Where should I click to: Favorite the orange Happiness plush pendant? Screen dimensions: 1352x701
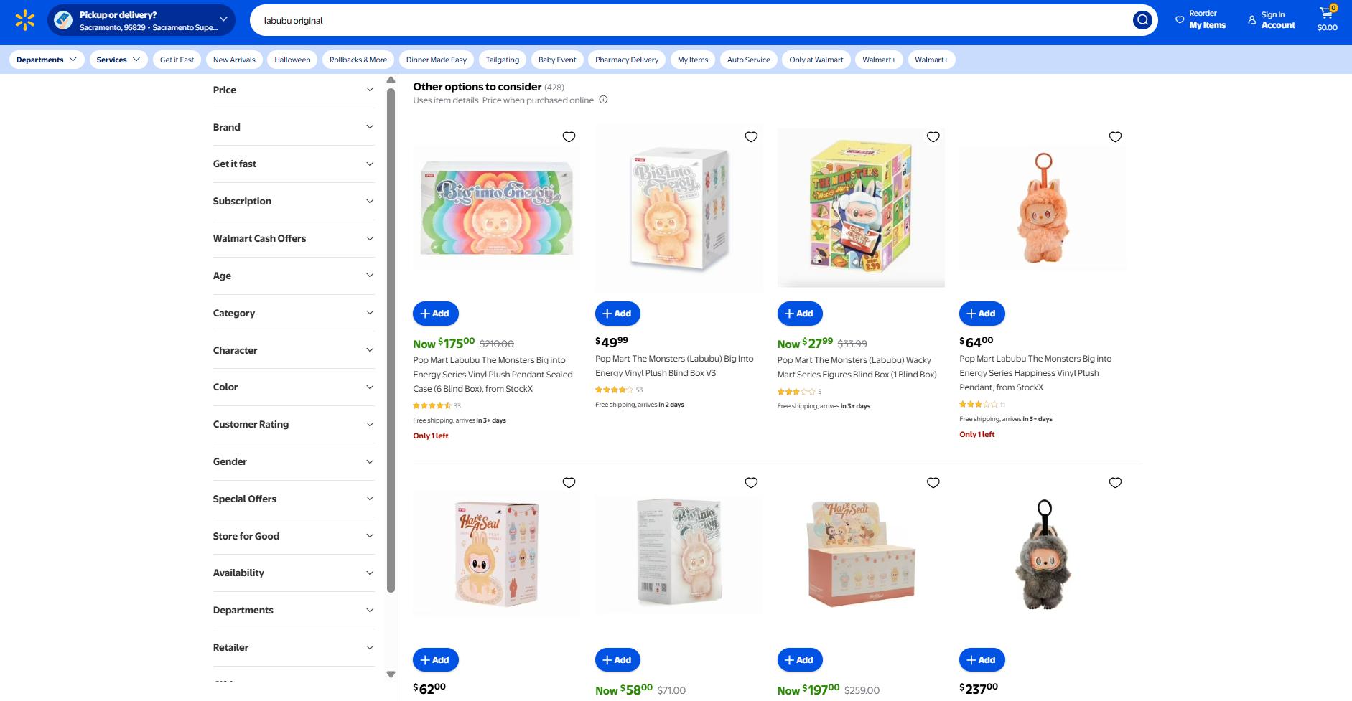point(1115,137)
